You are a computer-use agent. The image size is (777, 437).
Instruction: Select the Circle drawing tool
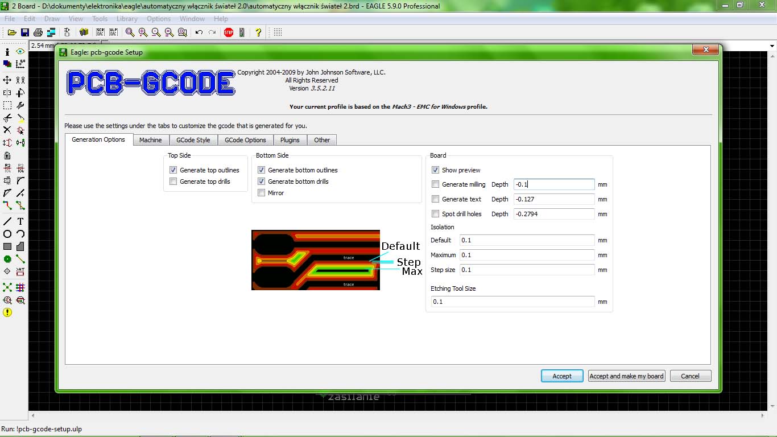(7, 234)
